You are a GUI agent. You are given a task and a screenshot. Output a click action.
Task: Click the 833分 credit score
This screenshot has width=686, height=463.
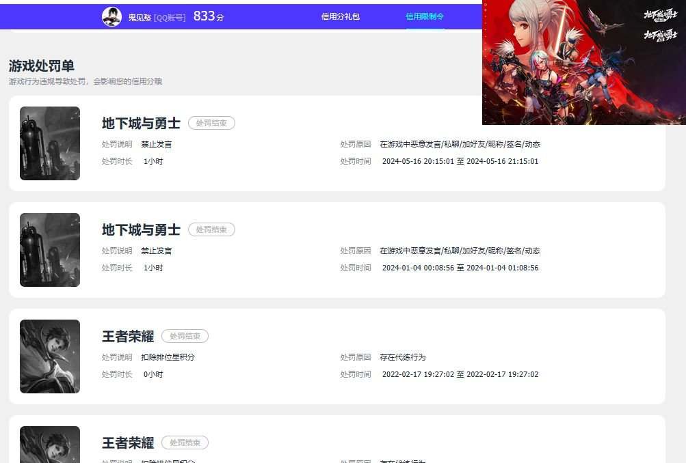[x=209, y=16]
